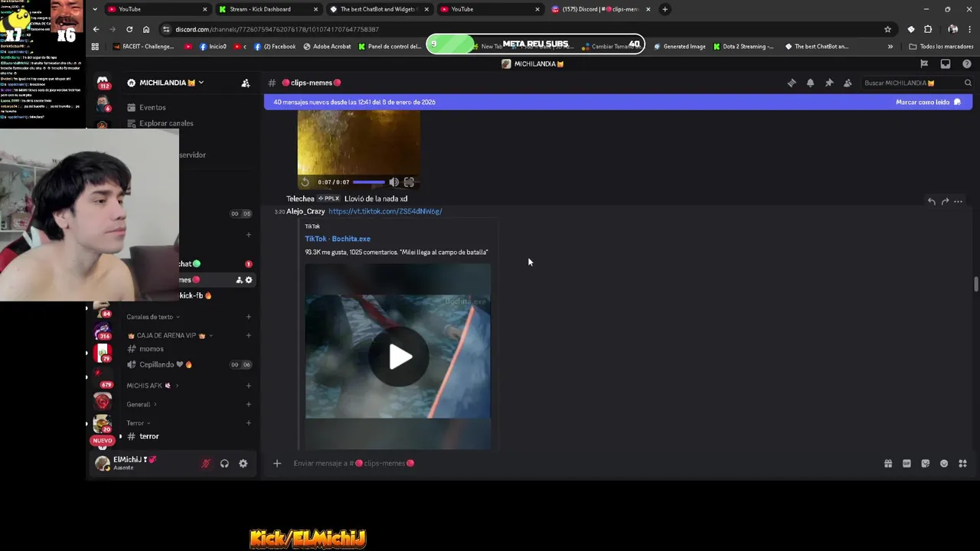
Task: Open the momos channel
Action: point(151,349)
